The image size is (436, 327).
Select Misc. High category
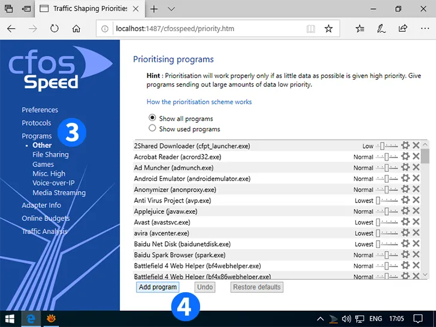coord(49,174)
